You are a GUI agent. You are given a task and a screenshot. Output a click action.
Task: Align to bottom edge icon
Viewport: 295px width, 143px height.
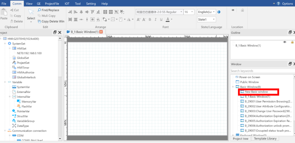point(98,12)
